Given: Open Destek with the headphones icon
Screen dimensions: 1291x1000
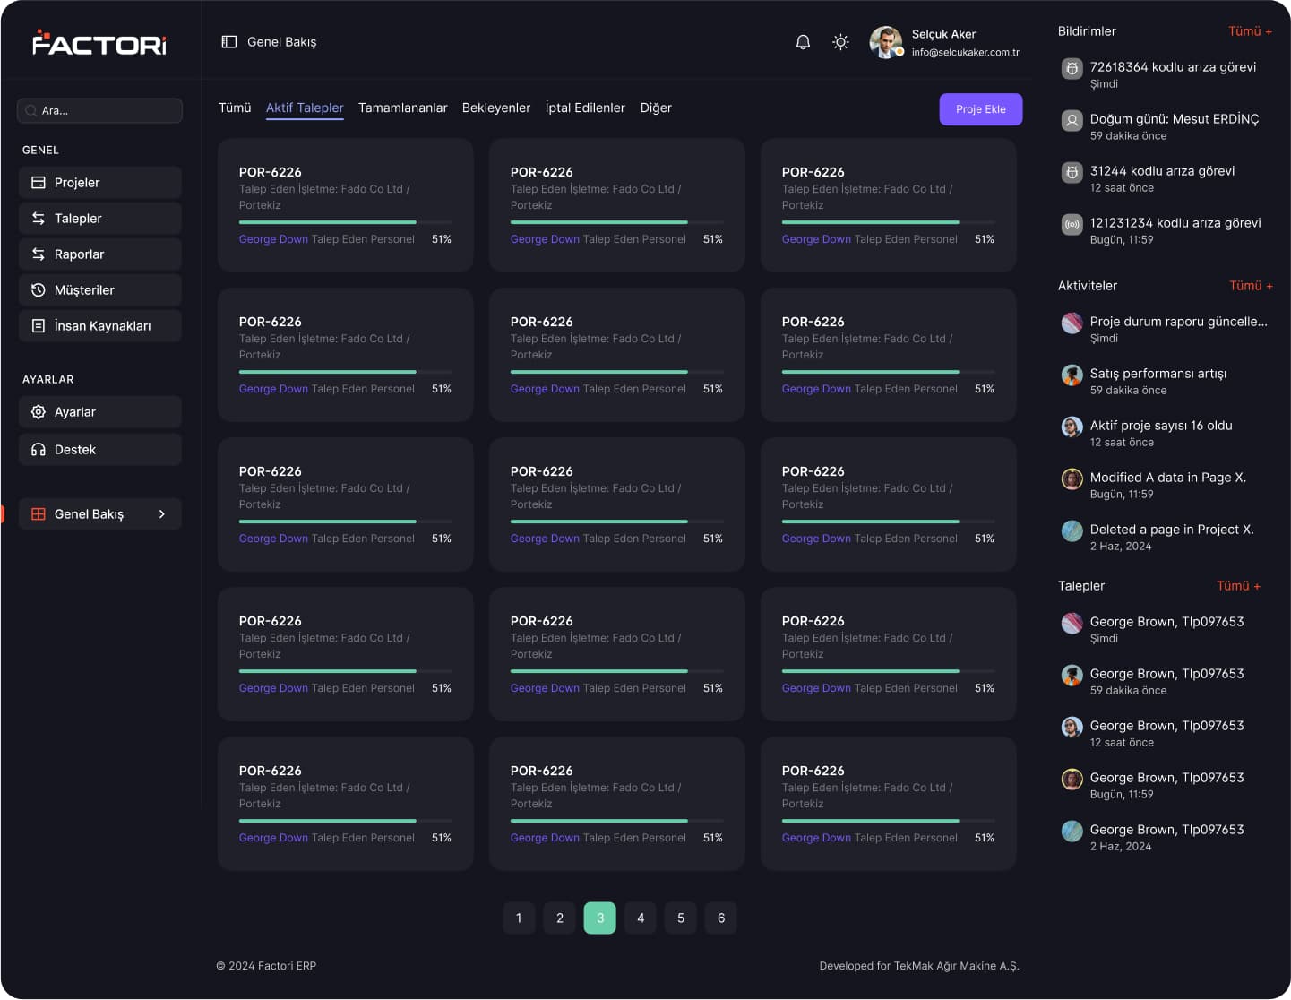Looking at the screenshot, I should click(39, 450).
